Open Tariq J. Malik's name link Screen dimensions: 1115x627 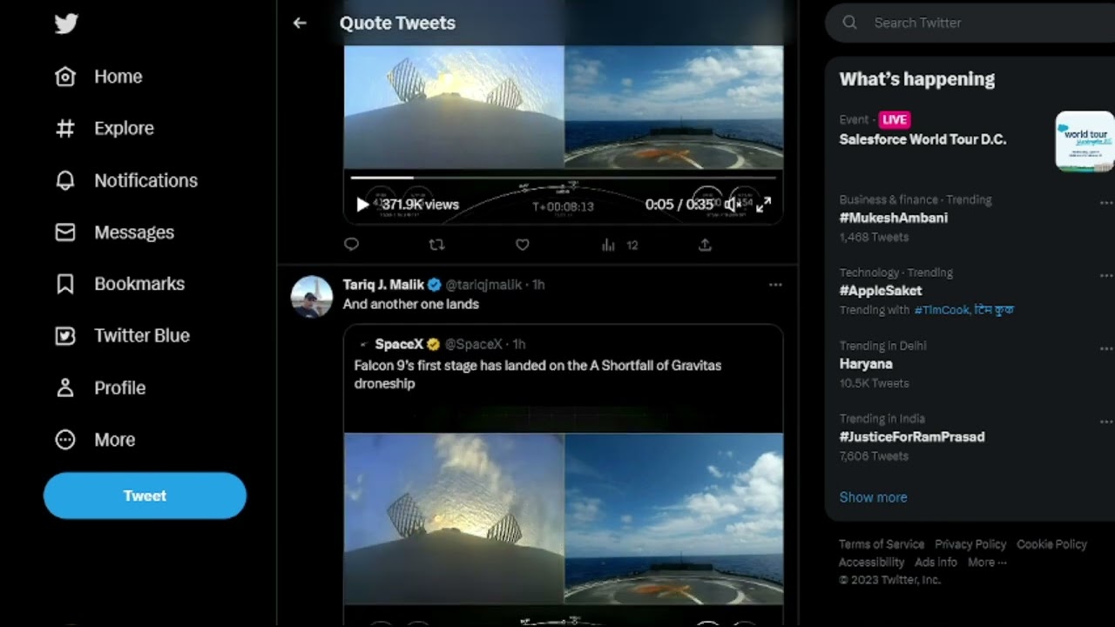pyautogui.click(x=383, y=285)
